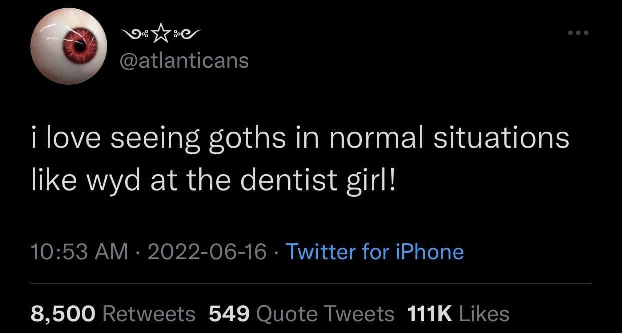View the list of Retweets
Image resolution: width=622 pixels, height=333 pixels.
tap(148, 314)
